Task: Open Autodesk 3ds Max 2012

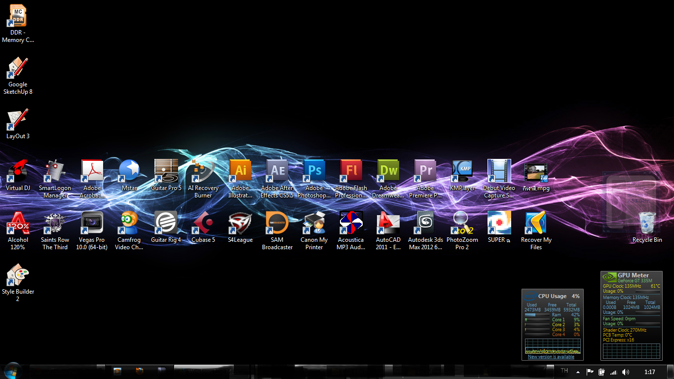Action: click(425, 230)
